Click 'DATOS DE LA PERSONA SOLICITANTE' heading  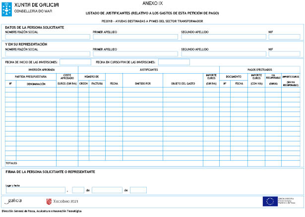[35, 28]
